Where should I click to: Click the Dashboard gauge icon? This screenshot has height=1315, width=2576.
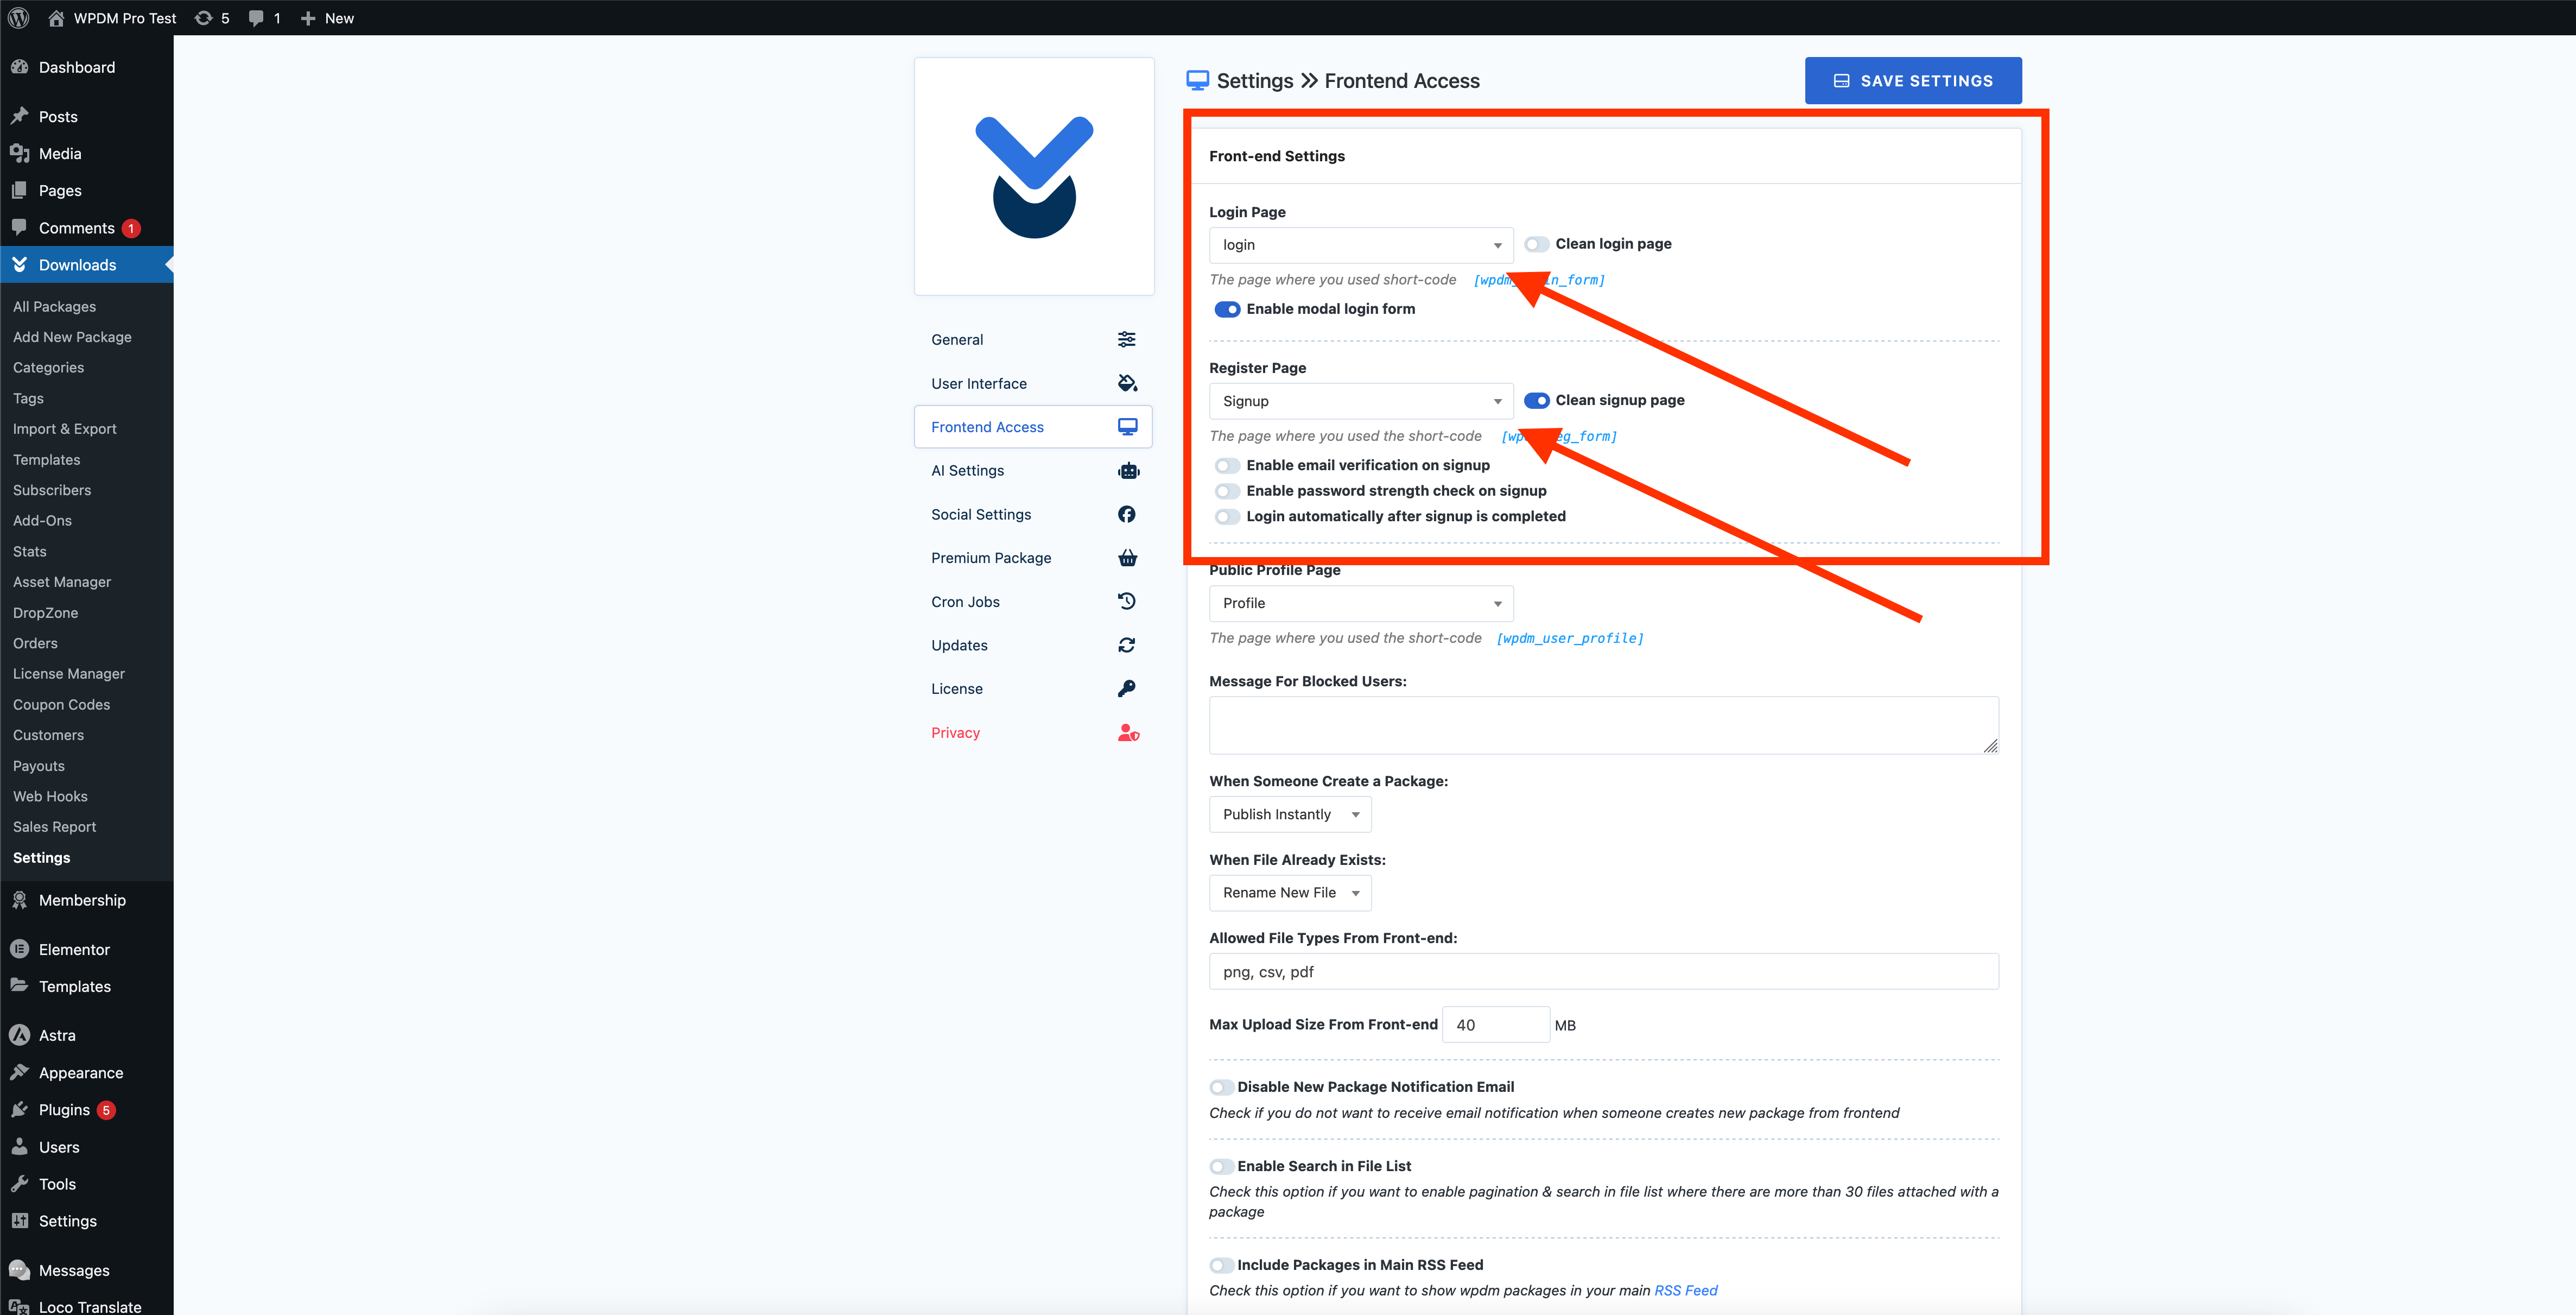point(19,67)
